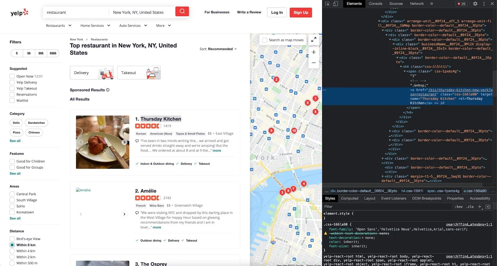Open Write a Review link
This screenshot has height=266, width=497.
pyautogui.click(x=249, y=12)
